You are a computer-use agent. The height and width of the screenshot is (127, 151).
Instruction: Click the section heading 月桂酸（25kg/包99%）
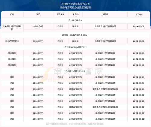click(x=75, y=47)
